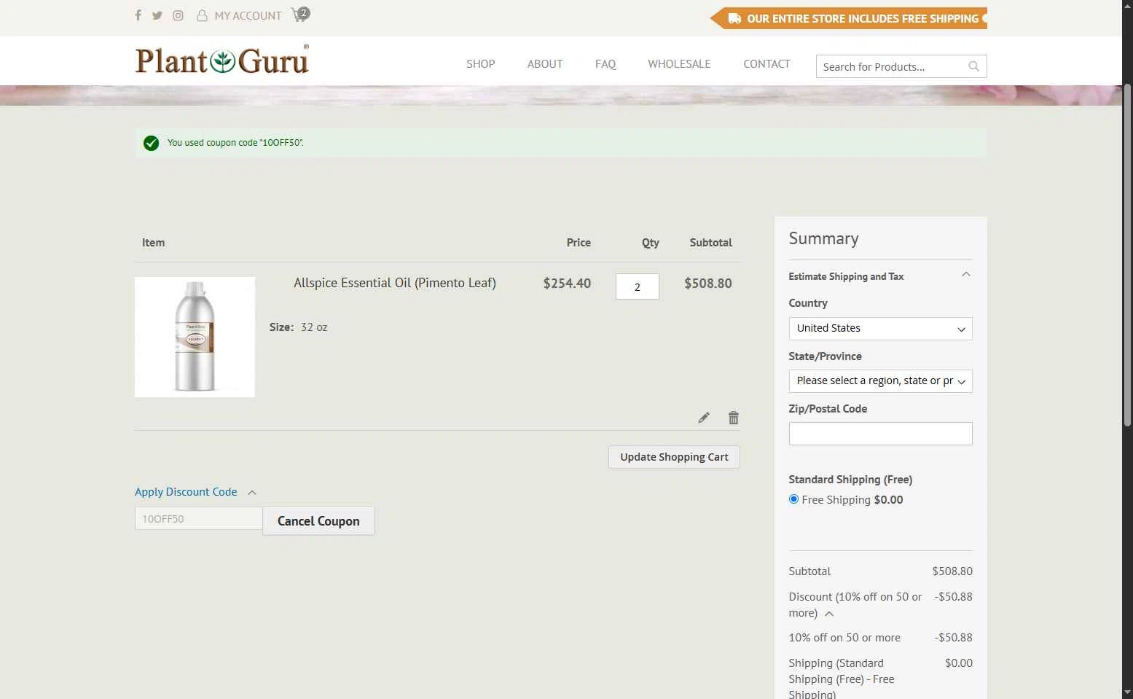Image resolution: width=1133 pixels, height=699 pixels.
Task: Open the Country dropdown
Action: pos(880,329)
